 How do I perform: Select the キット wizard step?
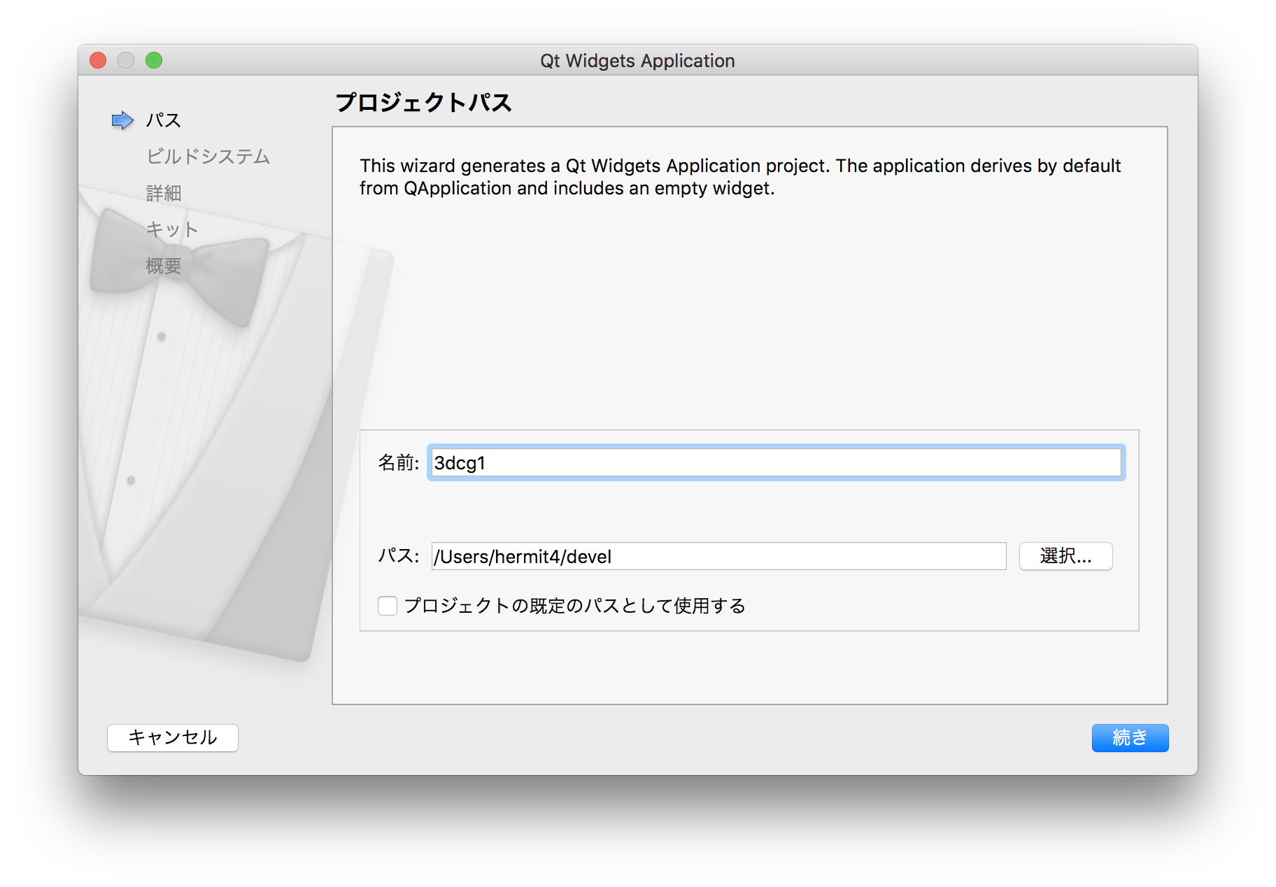coord(172,229)
